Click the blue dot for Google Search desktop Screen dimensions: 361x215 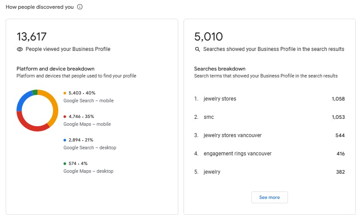point(65,140)
